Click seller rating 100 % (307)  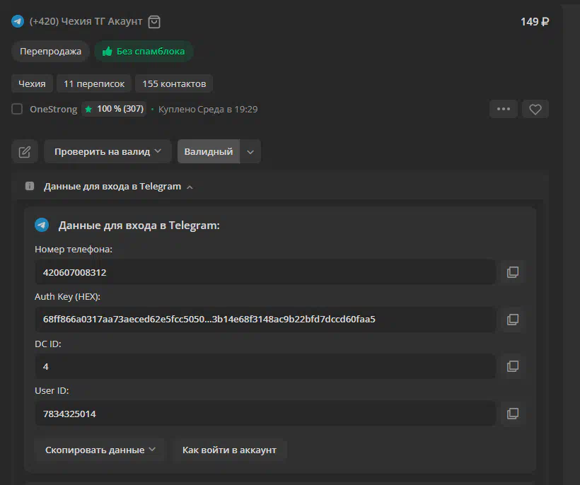(x=114, y=109)
